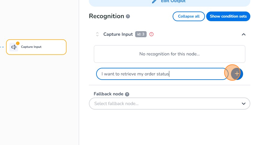Select the Capture Input section title
The image size is (260, 145).
tap(118, 34)
